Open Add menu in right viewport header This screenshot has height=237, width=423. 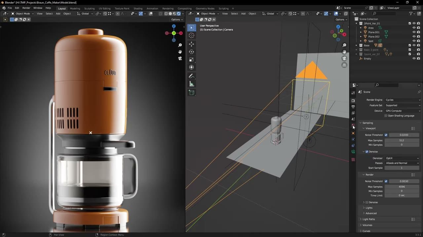[243, 13]
